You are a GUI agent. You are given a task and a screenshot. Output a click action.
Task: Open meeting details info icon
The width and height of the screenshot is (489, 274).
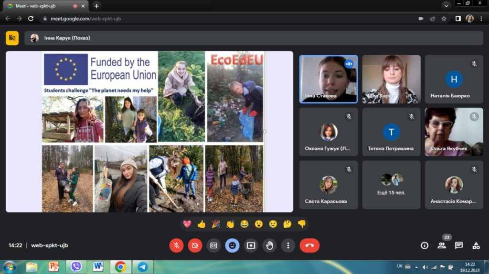click(424, 245)
